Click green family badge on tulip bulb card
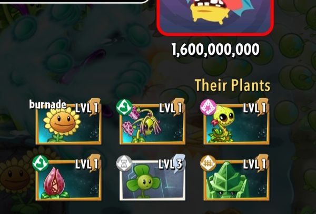 (41, 163)
